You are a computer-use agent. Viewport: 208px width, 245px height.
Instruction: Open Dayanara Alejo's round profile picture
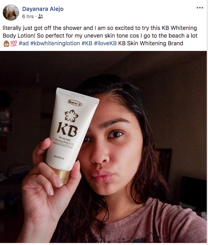pos(11,13)
